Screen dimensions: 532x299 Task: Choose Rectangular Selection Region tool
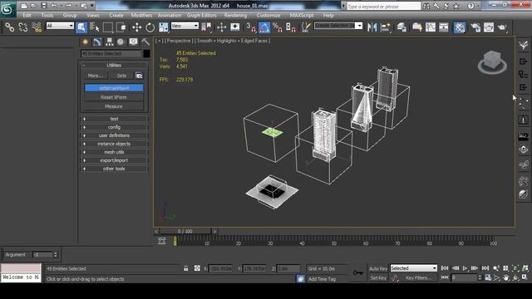[x=108, y=27]
